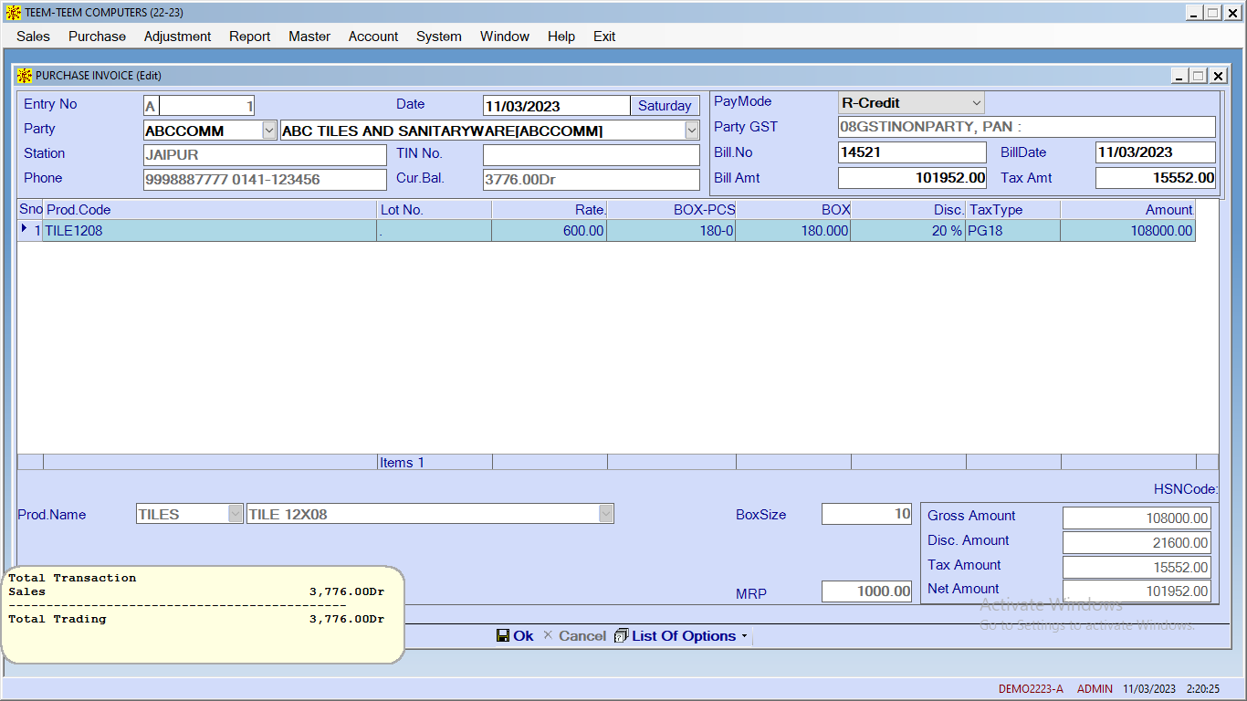Click the BOX cell 180.000
This screenshot has height=701, width=1247.
793,231
